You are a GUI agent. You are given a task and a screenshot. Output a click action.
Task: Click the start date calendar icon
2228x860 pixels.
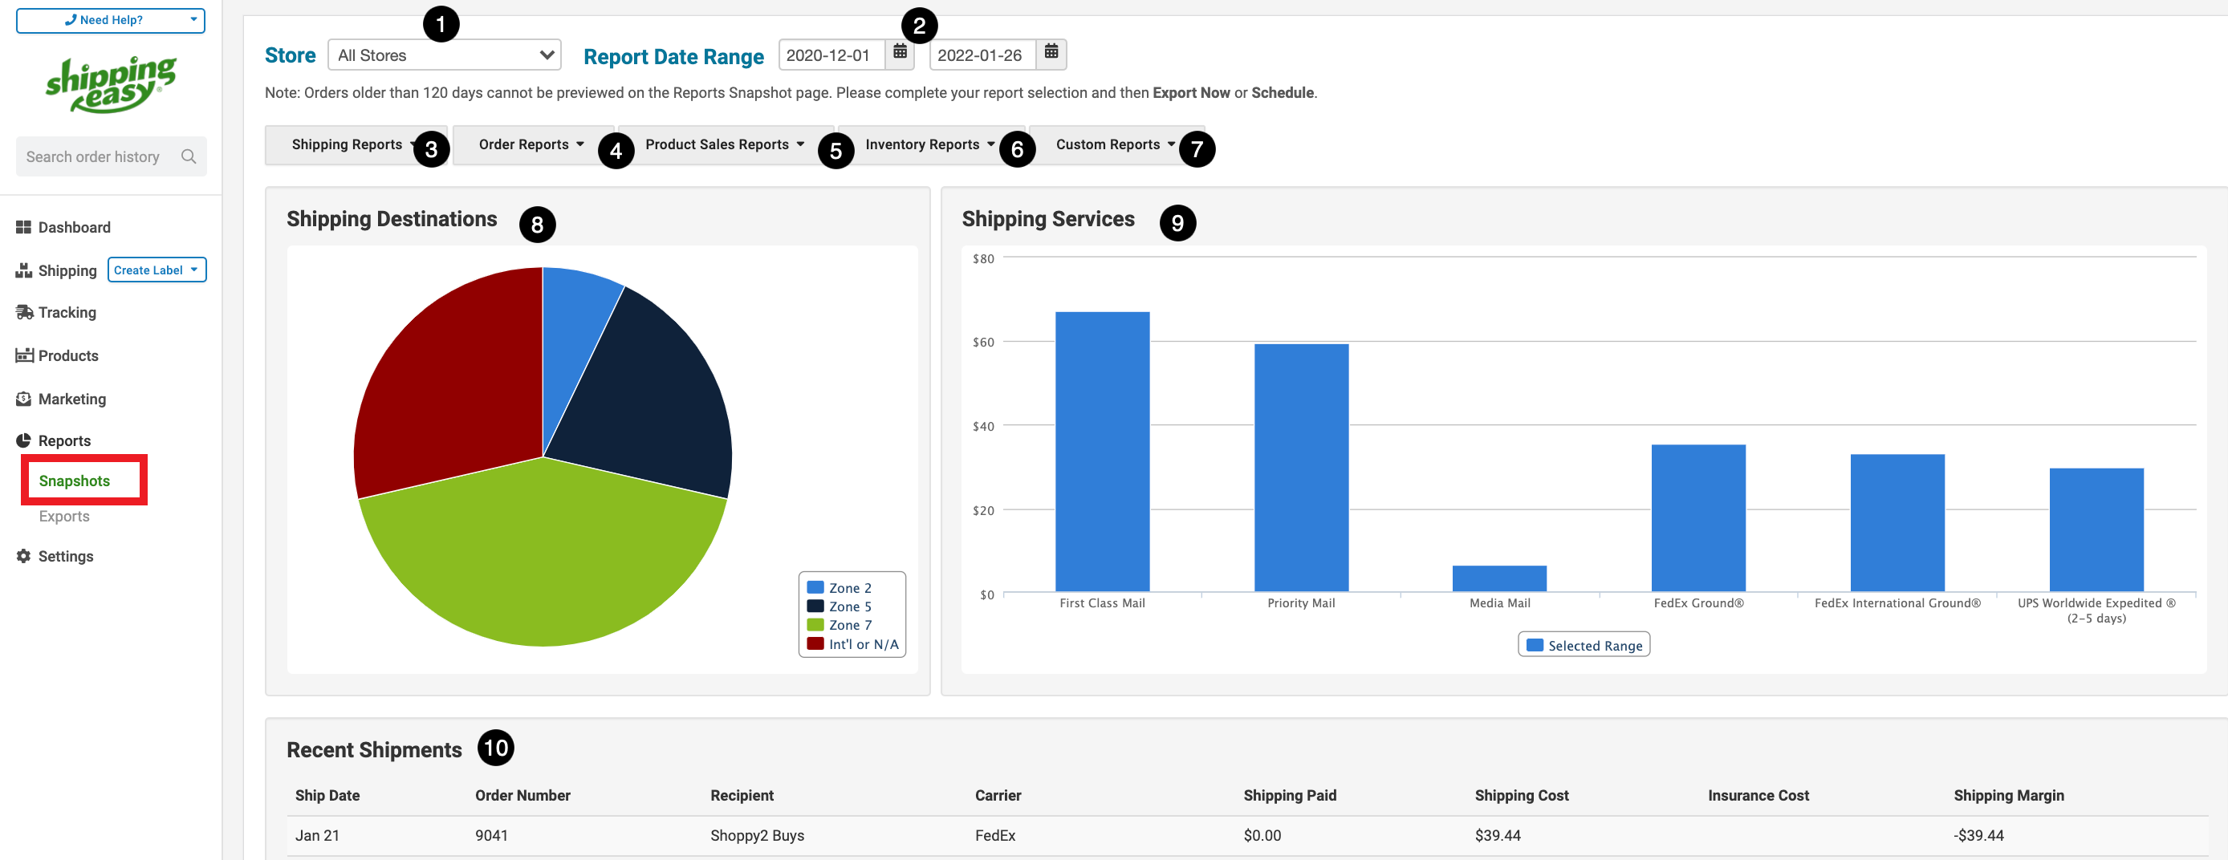coord(900,54)
